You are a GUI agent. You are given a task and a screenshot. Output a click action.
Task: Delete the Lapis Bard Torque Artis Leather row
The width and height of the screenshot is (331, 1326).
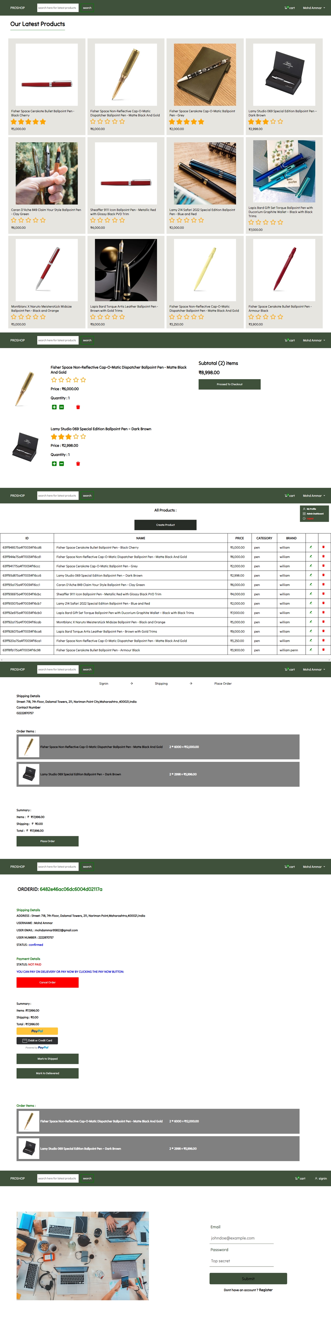(323, 631)
